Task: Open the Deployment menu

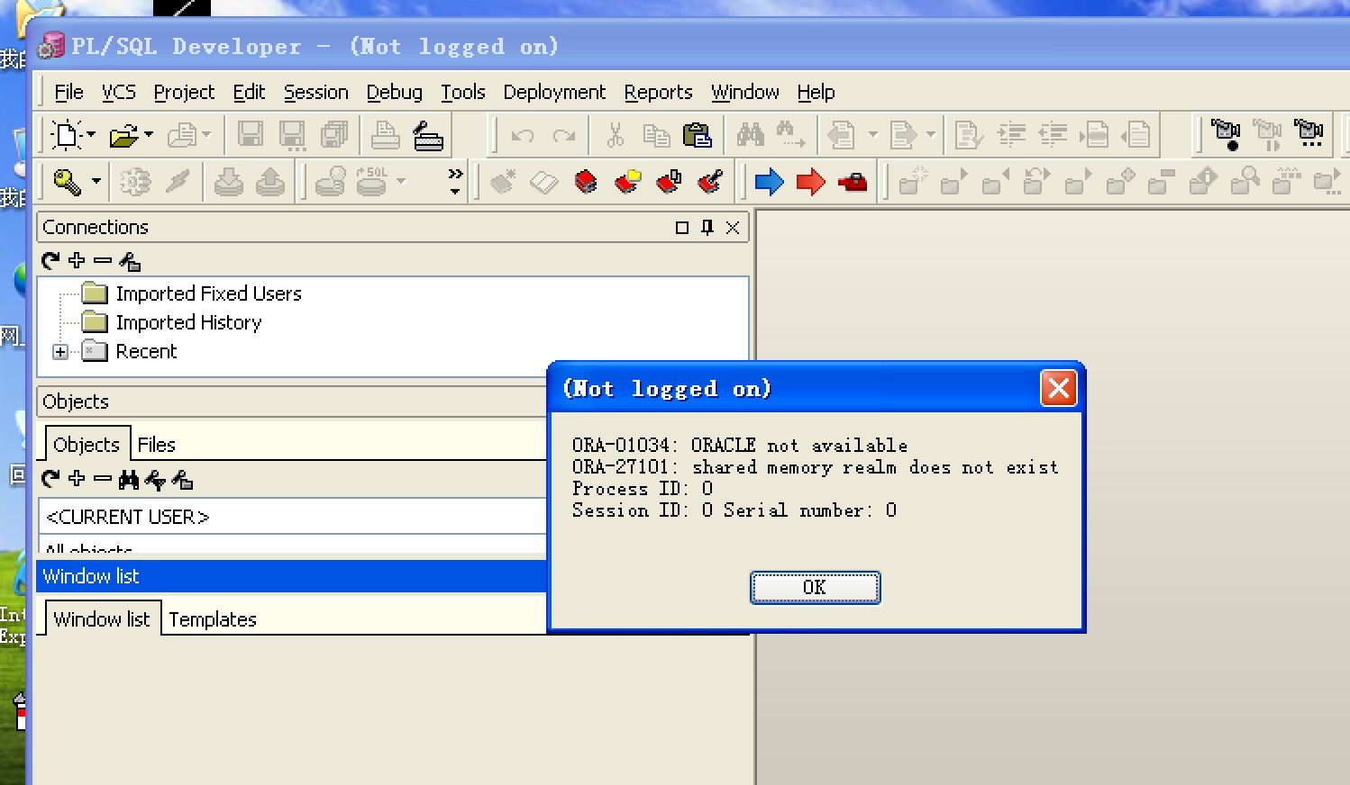Action: click(554, 92)
